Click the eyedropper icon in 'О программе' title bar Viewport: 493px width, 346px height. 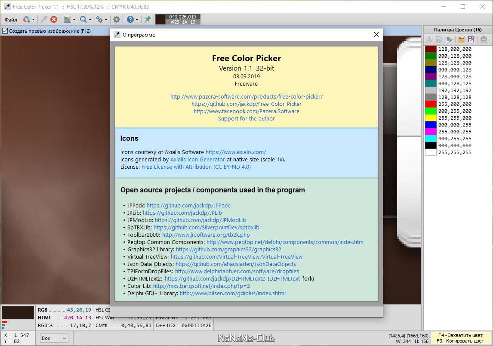(x=117, y=34)
